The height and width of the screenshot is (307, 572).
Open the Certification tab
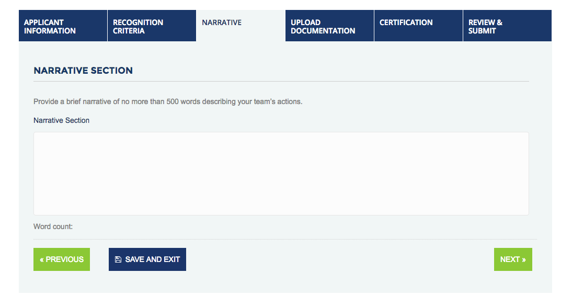click(418, 26)
